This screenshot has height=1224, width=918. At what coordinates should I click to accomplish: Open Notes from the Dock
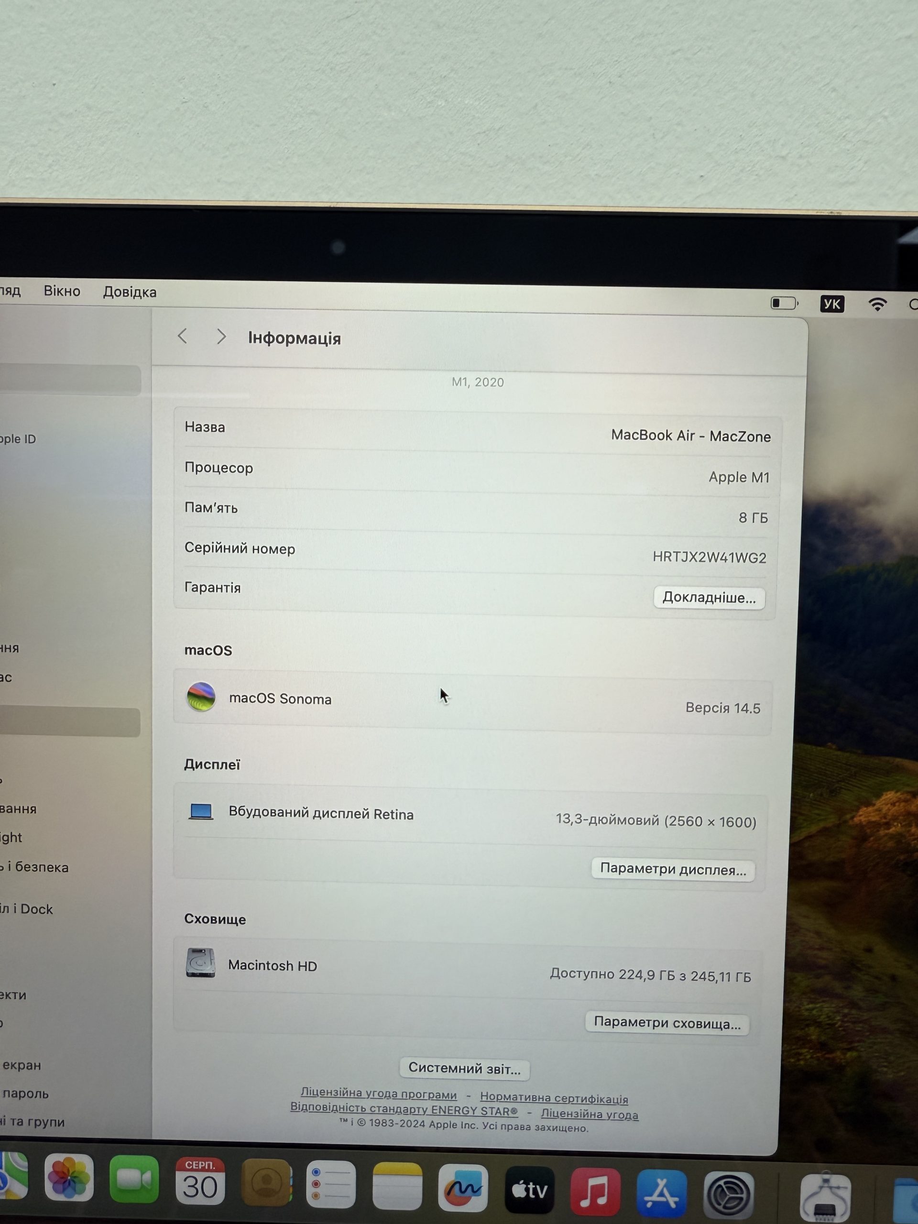(x=397, y=1186)
